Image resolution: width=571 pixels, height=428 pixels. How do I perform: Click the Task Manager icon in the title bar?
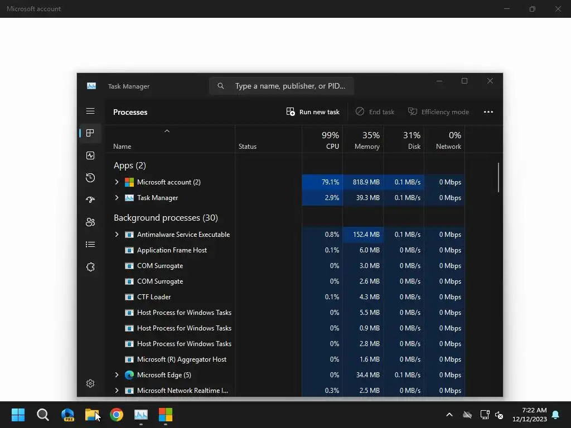(91, 86)
